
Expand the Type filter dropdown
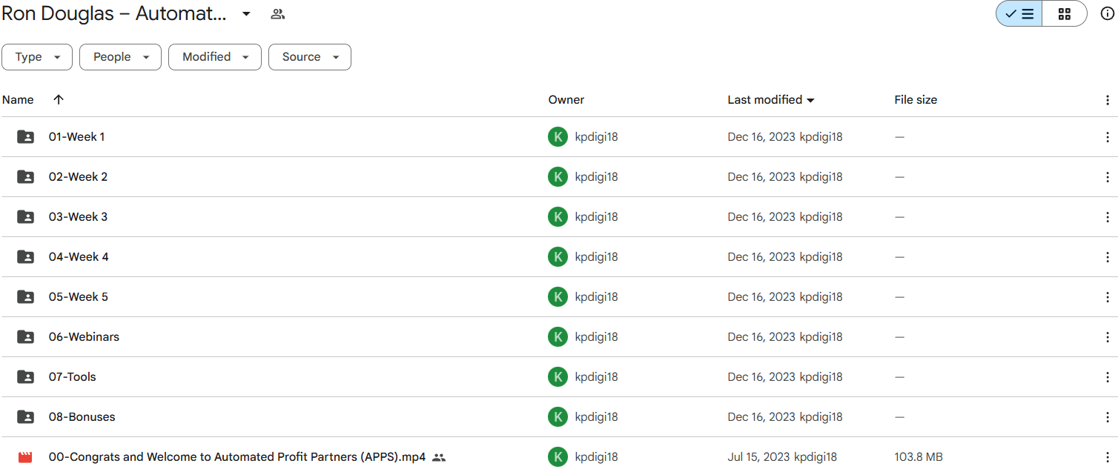pos(37,57)
